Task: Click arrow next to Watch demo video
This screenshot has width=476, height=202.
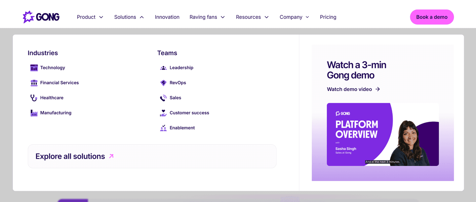Action: tap(378, 89)
